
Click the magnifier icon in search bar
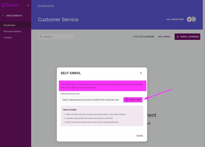pos(41,37)
